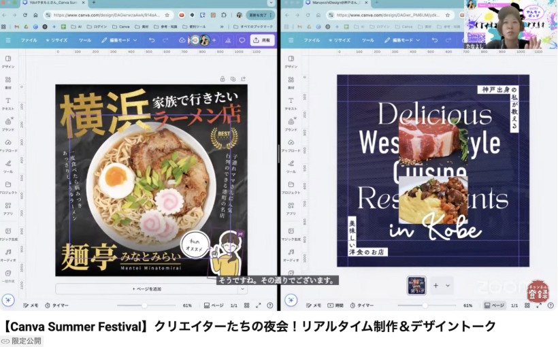Toggle the ページ view button in right Canva window

pos(494,305)
